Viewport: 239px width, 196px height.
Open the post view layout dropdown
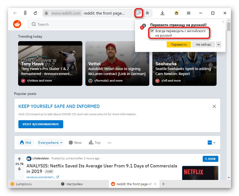(211, 142)
